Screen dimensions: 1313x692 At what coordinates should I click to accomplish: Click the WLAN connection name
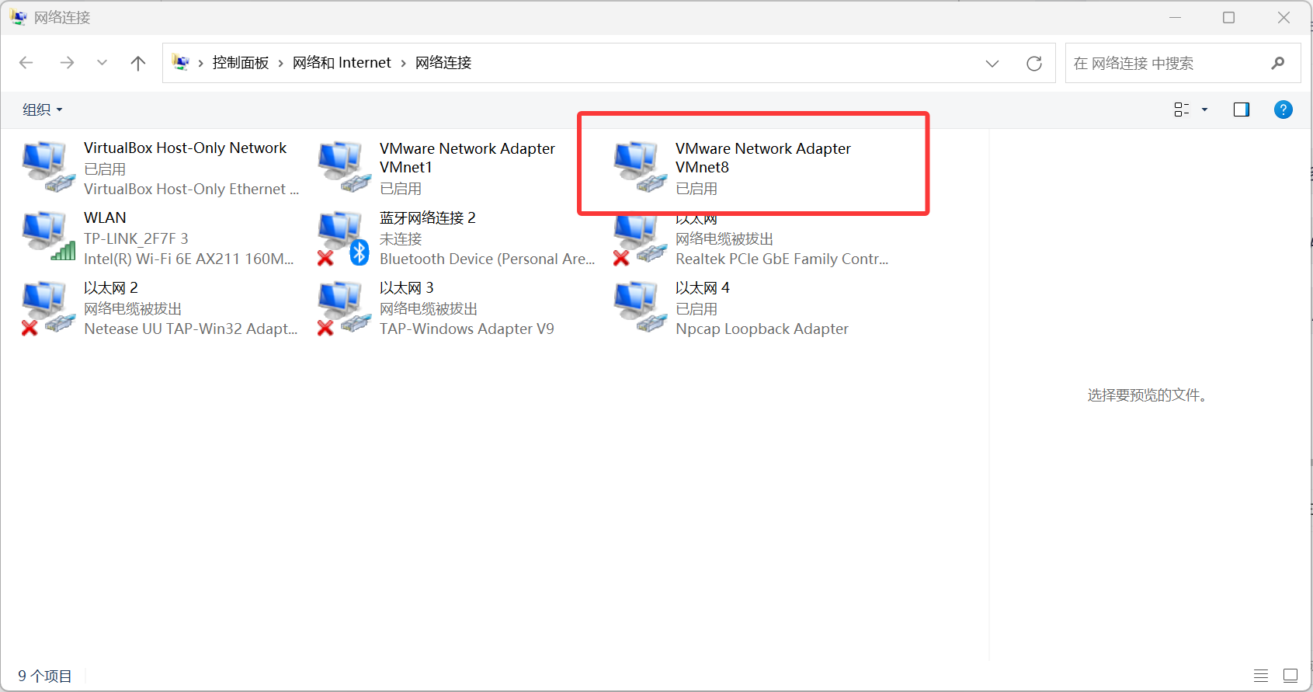pyautogui.click(x=105, y=217)
